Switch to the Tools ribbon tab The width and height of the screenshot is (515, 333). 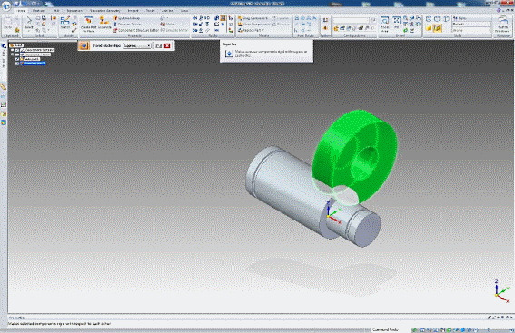click(150, 11)
